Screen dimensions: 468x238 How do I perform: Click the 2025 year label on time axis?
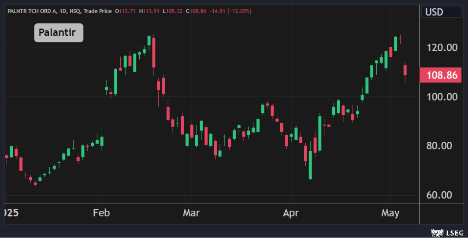(9, 213)
